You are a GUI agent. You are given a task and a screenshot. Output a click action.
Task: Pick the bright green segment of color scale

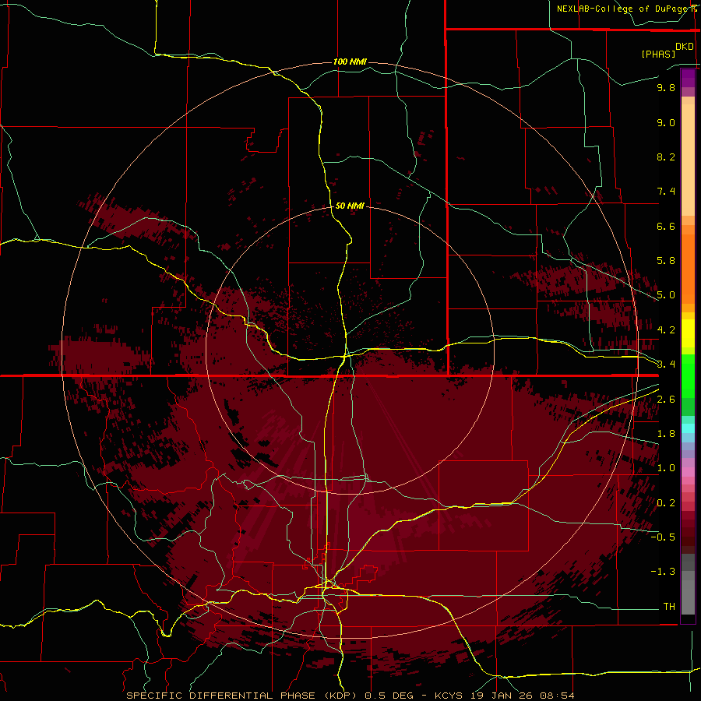(x=688, y=375)
